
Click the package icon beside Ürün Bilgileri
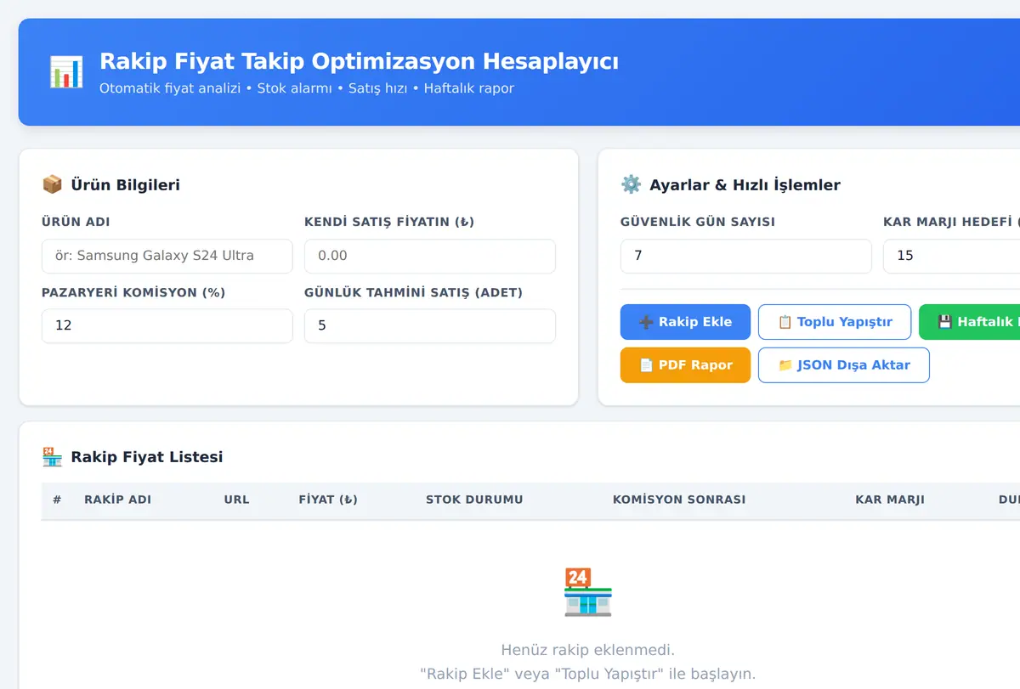[x=52, y=184]
